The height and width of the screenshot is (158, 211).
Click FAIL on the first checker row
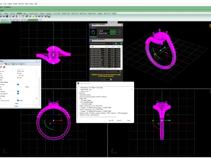117,31
